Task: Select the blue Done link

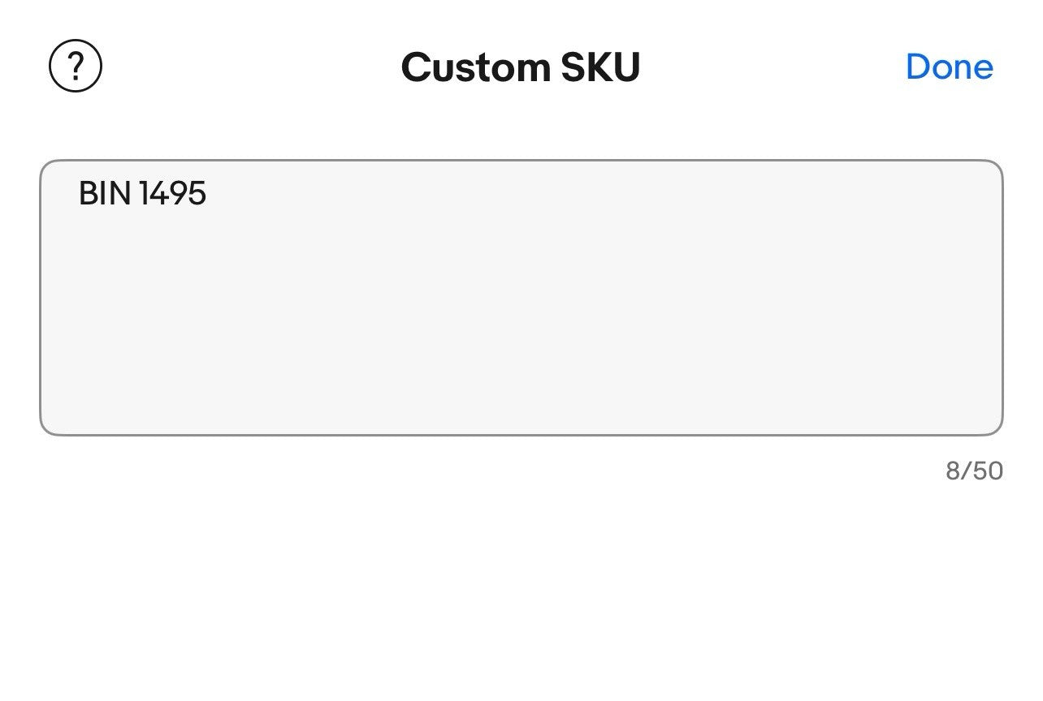Action: point(949,67)
